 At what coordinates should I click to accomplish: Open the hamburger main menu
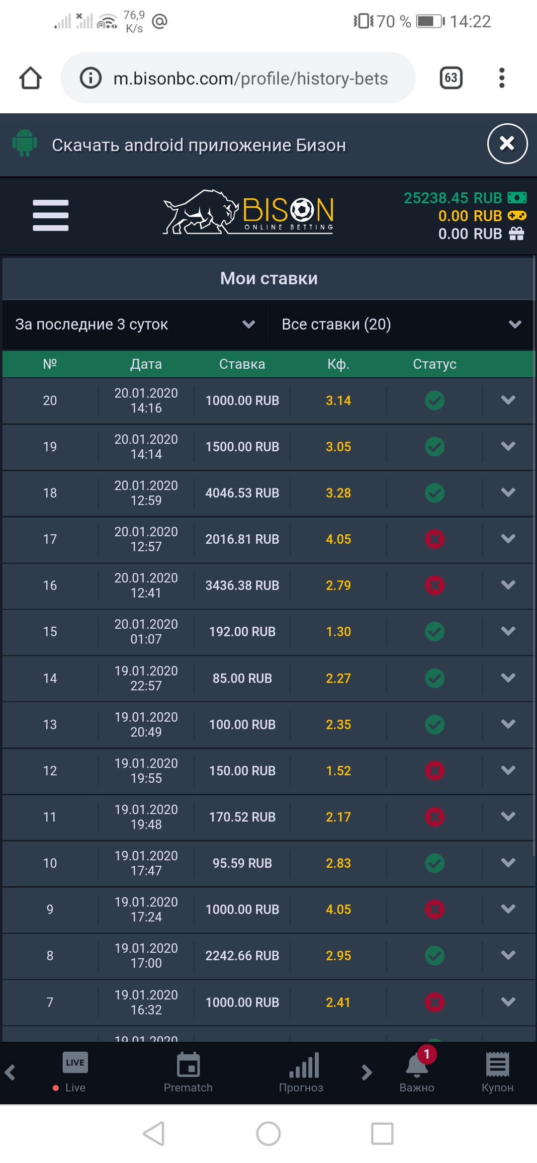coord(51,215)
